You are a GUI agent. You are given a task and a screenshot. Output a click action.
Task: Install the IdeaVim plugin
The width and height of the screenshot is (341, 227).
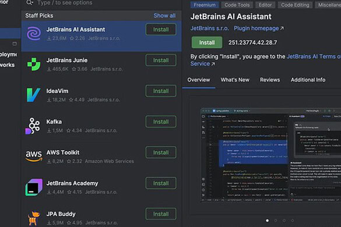(161, 91)
